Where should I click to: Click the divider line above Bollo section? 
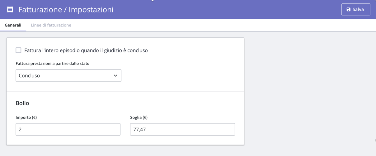[x=125, y=91]
